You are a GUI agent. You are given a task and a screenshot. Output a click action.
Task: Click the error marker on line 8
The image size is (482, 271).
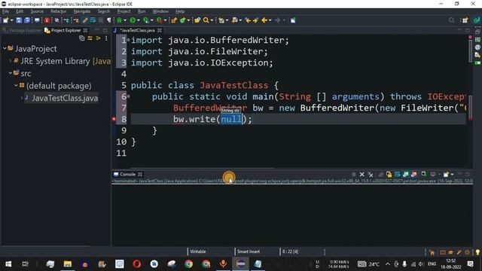point(114,119)
